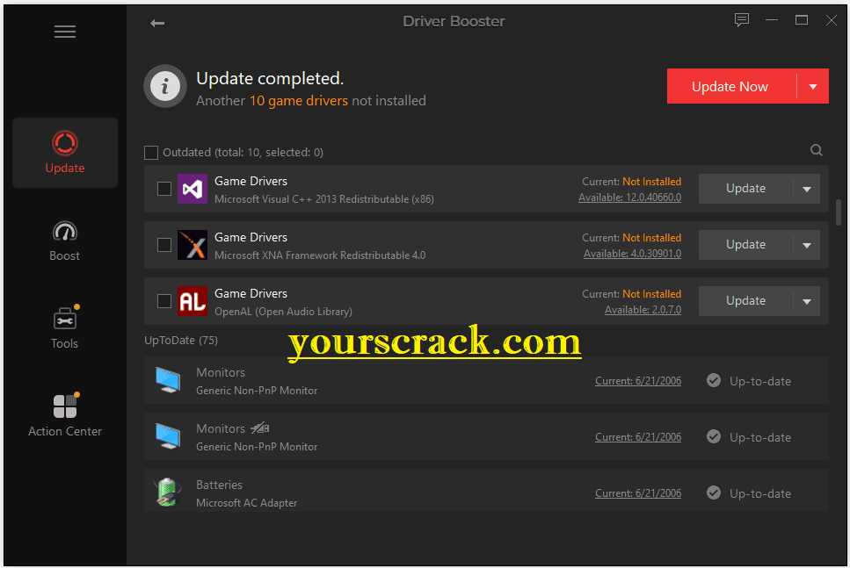Viewport: 850px width, 568px height.
Task: Minimize the Driver Booster window
Action: pyautogui.click(x=772, y=20)
